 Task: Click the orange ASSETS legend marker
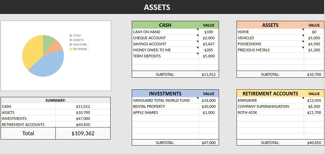point(71,40)
